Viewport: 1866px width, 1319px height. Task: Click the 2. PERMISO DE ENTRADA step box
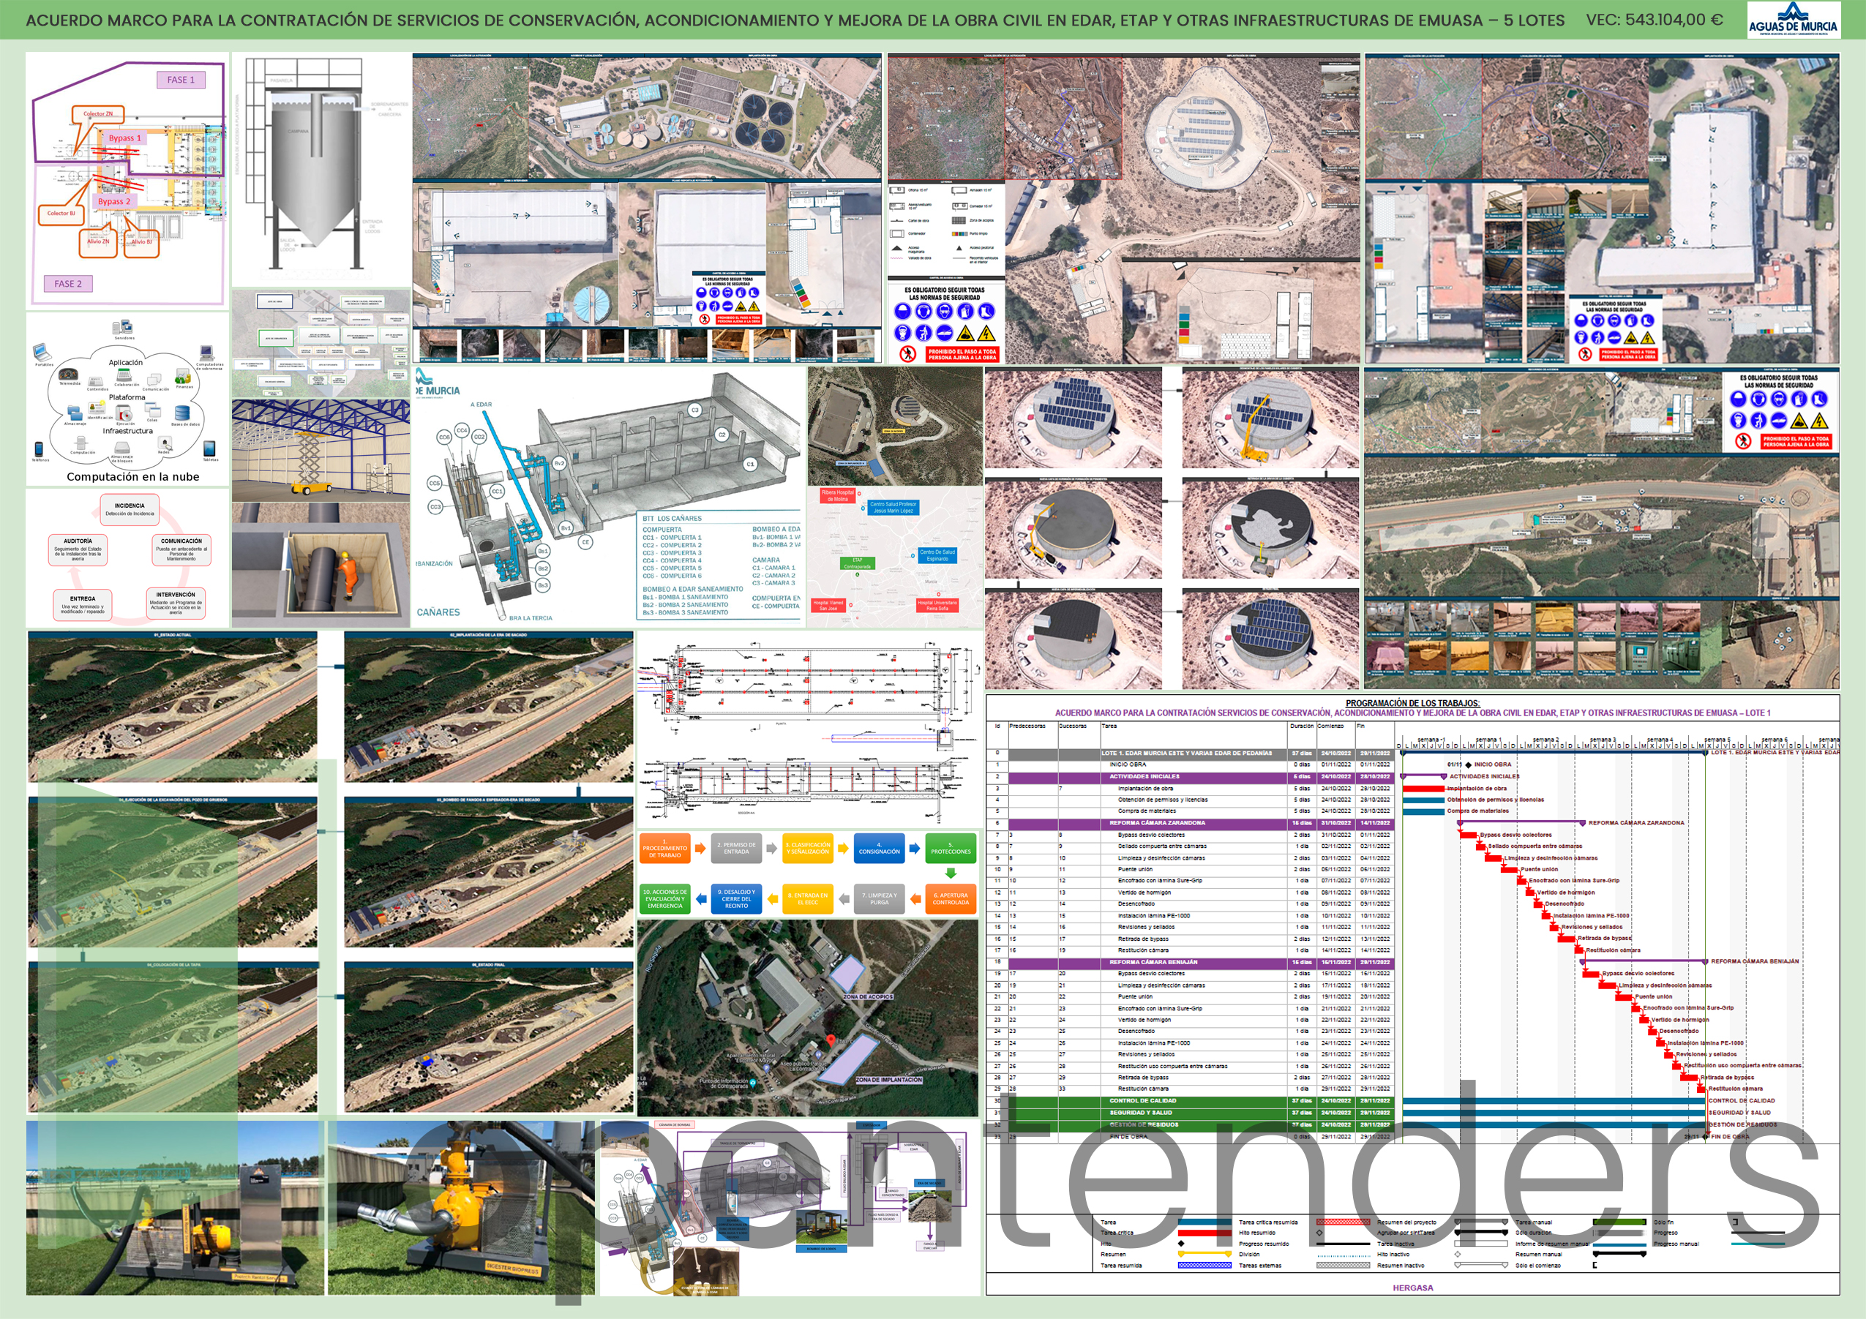coord(736,849)
